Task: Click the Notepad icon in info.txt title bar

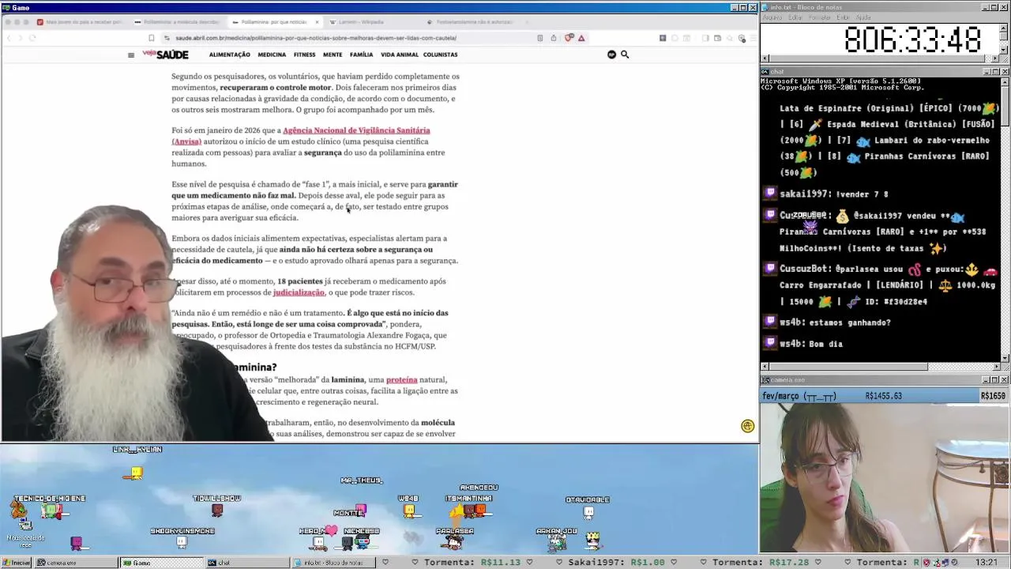Action: coord(765,7)
